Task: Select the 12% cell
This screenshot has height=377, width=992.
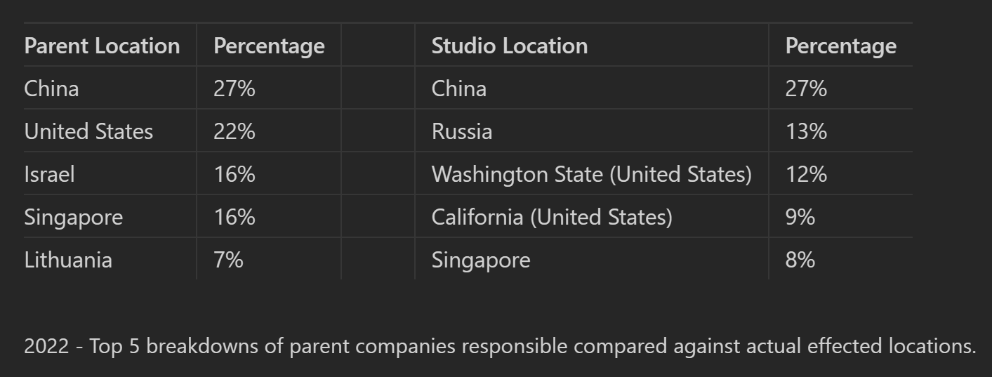Action: (806, 174)
